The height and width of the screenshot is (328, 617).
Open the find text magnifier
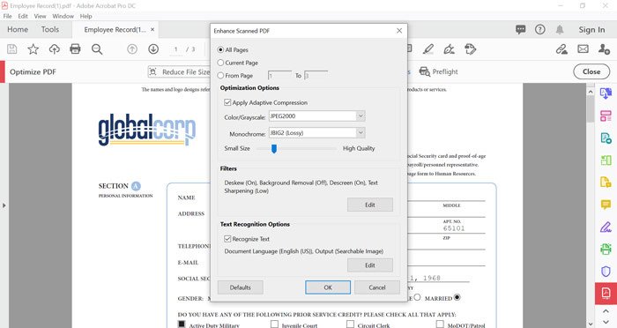click(97, 49)
